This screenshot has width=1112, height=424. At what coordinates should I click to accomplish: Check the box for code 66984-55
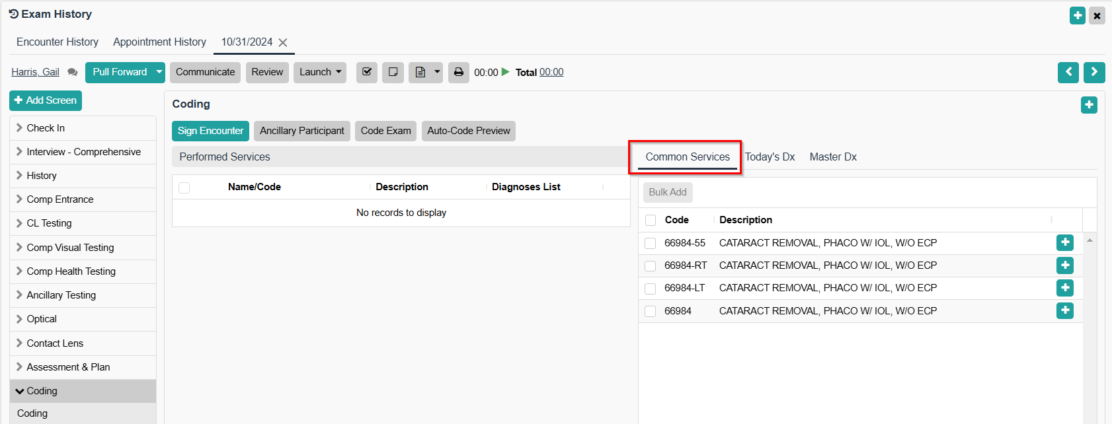tap(651, 243)
